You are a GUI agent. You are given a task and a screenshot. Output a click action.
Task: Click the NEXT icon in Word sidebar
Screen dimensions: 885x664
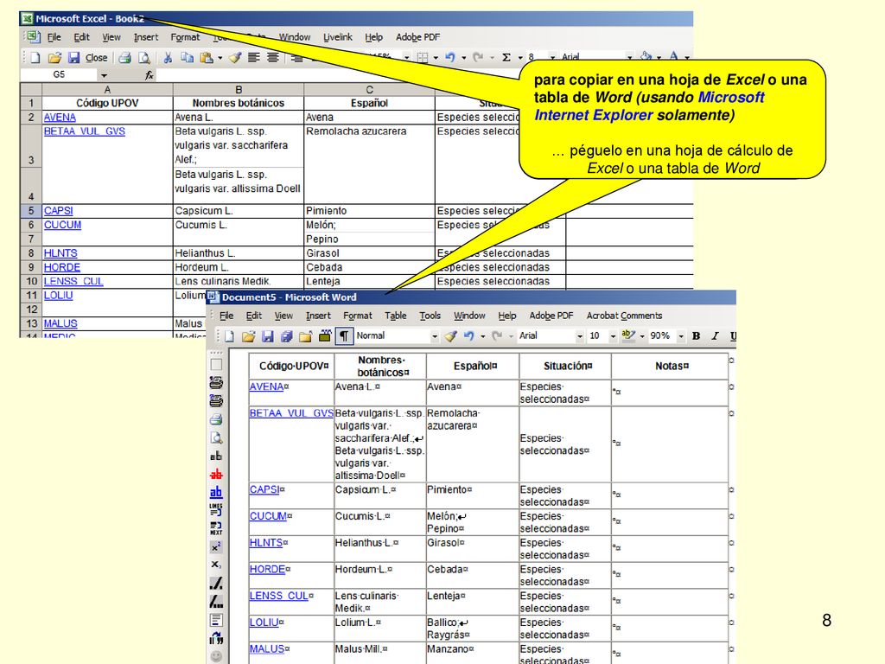pyautogui.click(x=216, y=528)
